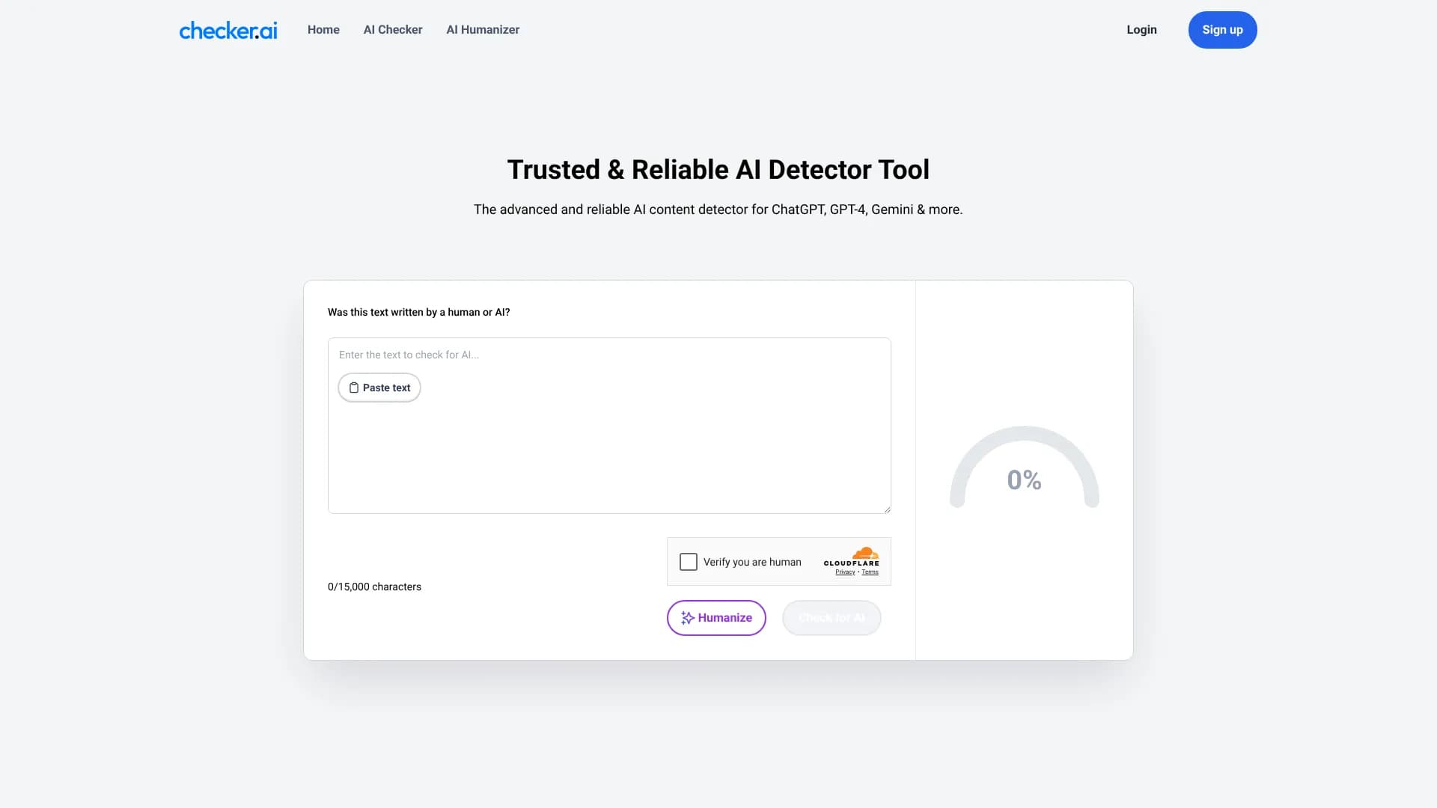Click the 0% detection gauge
The height and width of the screenshot is (808, 1437).
[x=1024, y=479]
